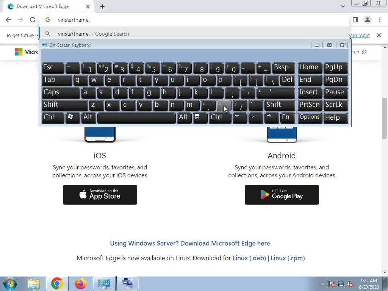Open the Linux (.rpm) download link

click(288, 258)
